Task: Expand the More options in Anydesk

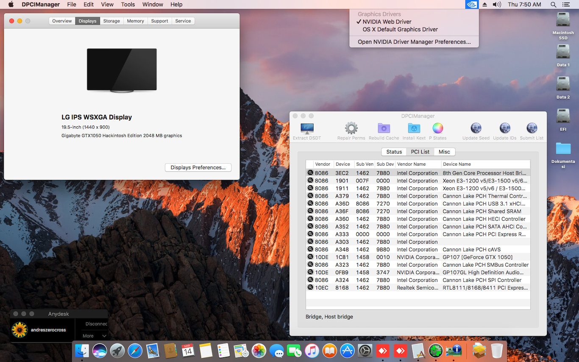Action: pyautogui.click(x=94, y=336)
